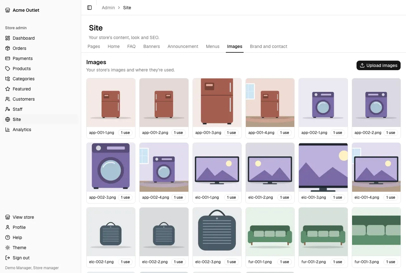Screen dimensions: 406x273
Task: Click the Acme Outlet store logo icon
Action: (8, 10)
